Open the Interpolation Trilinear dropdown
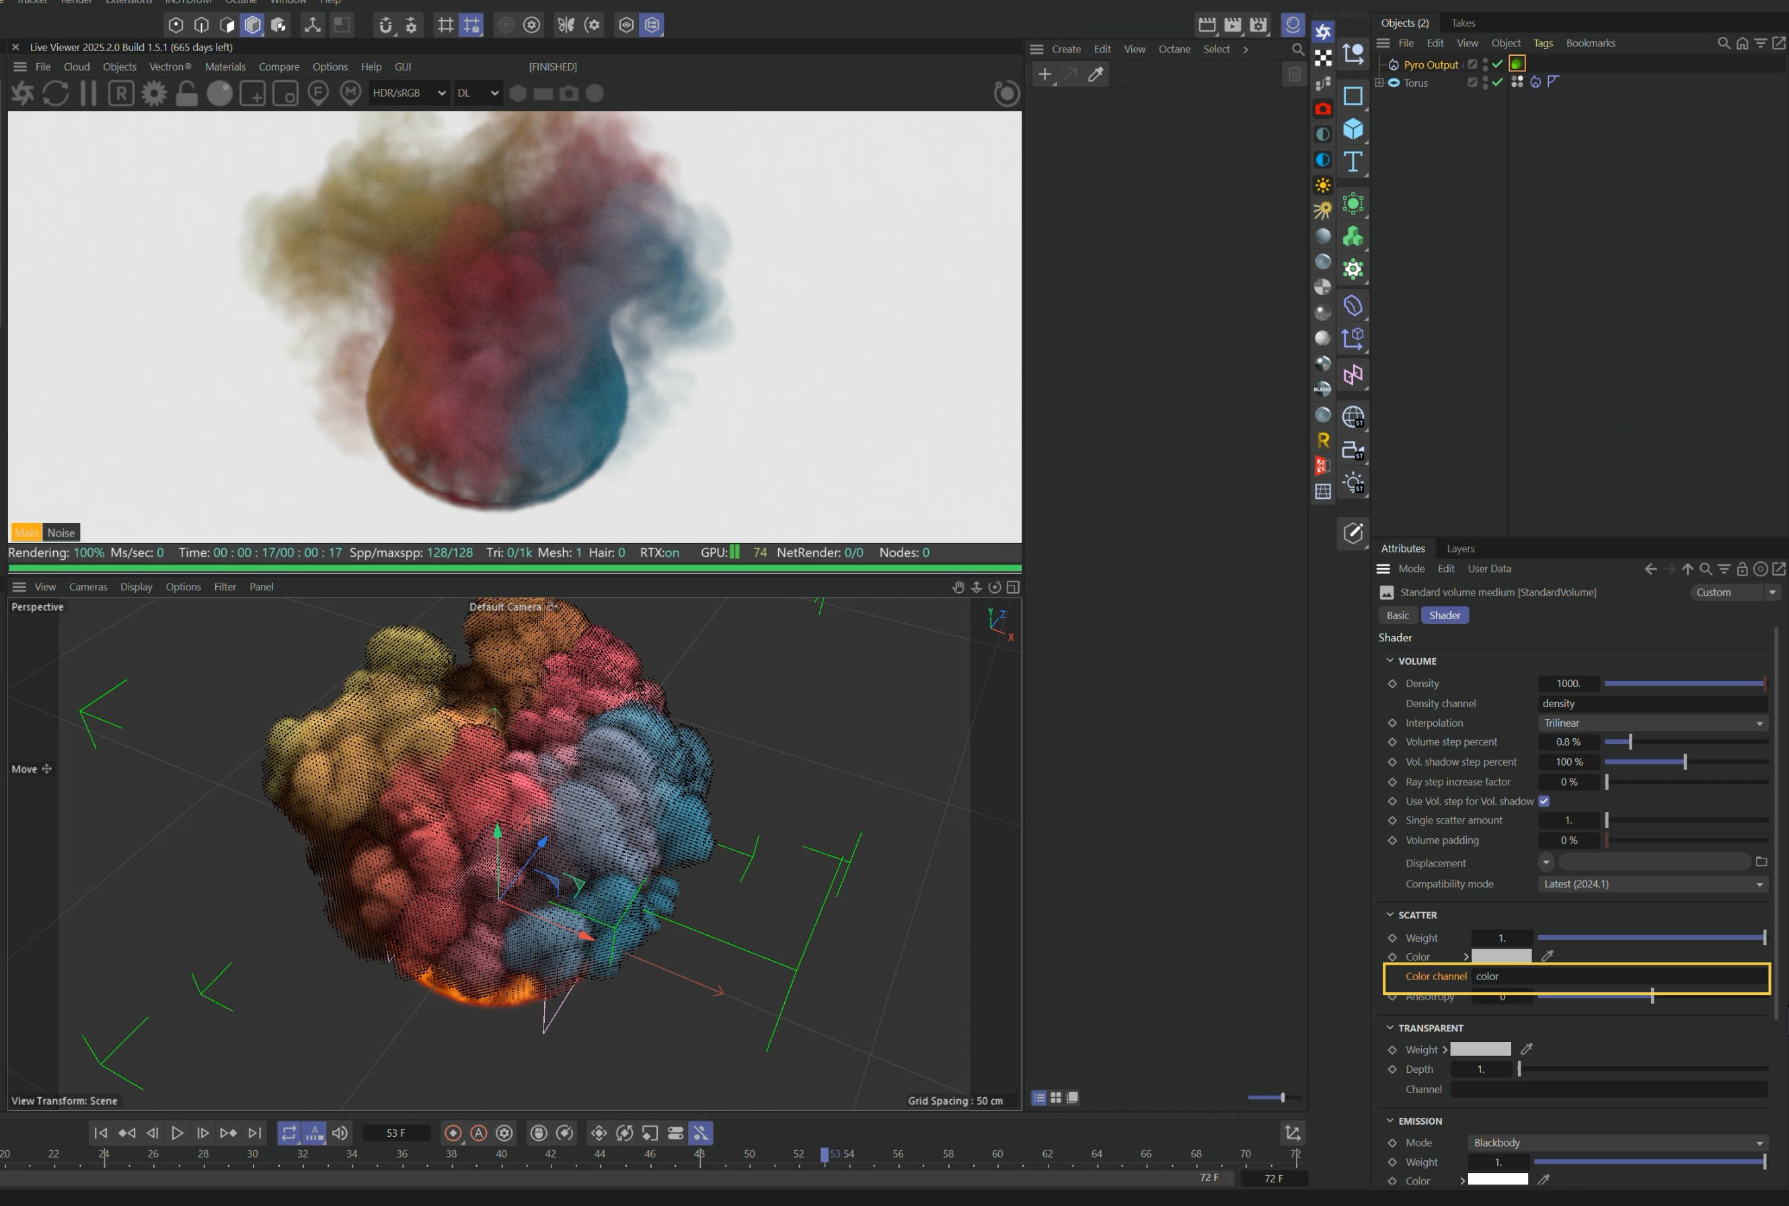 tap(1652, 723)
